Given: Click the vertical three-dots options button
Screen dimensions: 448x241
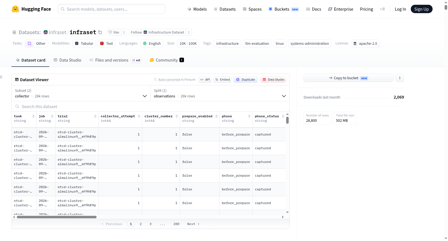Looking at the screenshot, I should (400, 78).
